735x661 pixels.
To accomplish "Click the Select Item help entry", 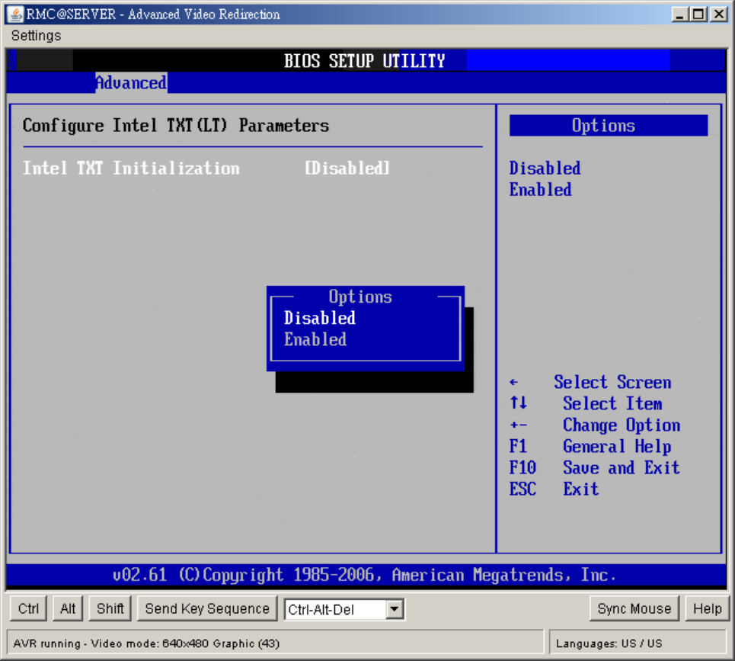I will point(586,403).
